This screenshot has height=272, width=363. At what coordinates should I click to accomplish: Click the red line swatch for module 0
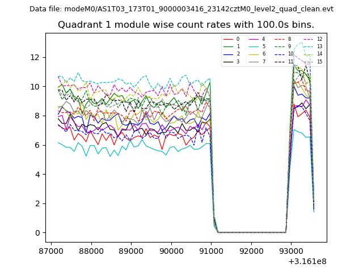point(228,39)
